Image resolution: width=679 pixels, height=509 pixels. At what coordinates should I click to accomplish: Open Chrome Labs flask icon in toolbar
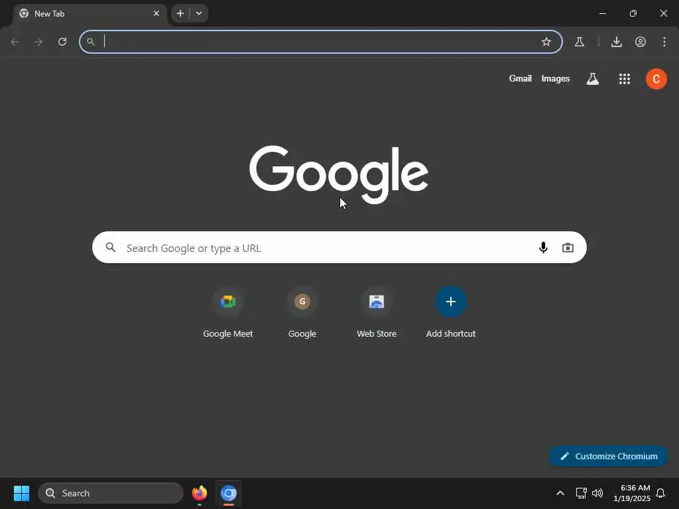(x=580, y=42)
